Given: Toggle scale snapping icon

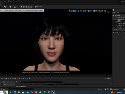Looking at the screenshot, I should (94, 11).
